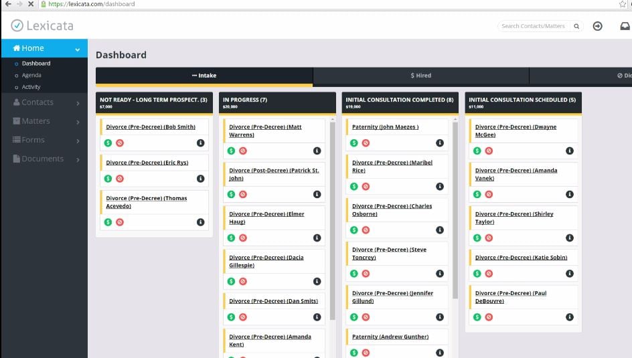Collapse the Home menu chevron
The image size is (632, 358).
pyautogui.click(x=78, y=49)
